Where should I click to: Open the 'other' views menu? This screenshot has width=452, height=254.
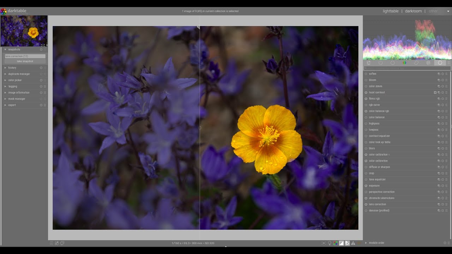coord(433,11)
